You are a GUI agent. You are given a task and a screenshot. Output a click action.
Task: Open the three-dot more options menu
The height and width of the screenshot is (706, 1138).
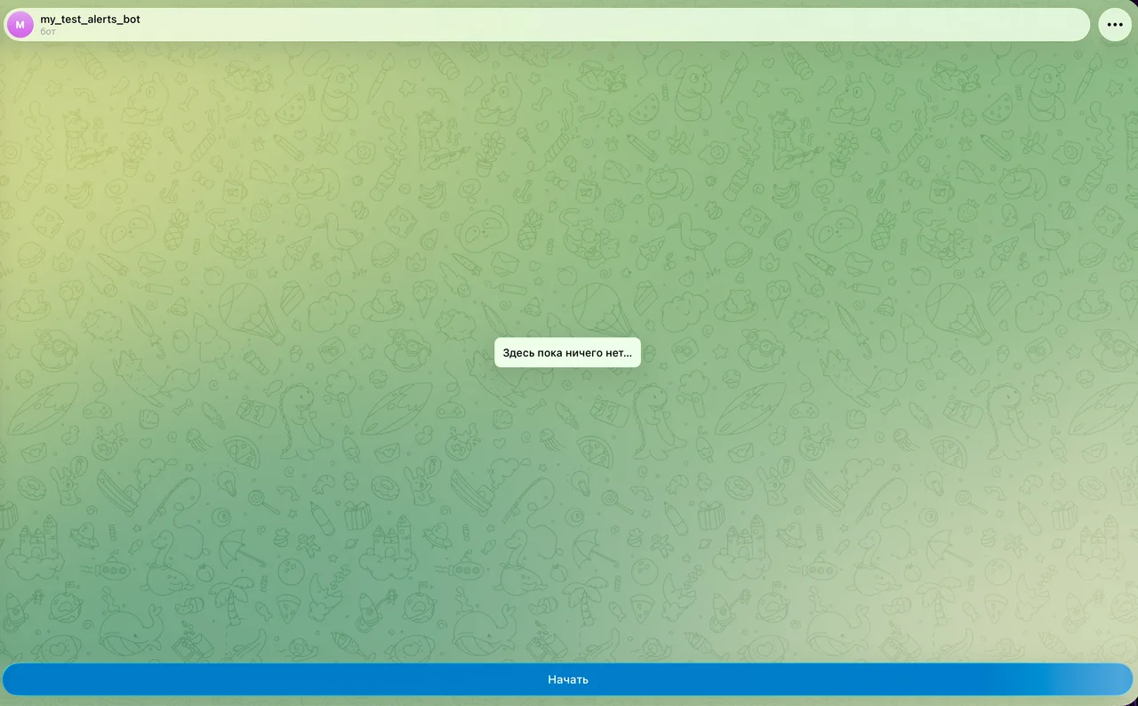tap(1115, 25)
